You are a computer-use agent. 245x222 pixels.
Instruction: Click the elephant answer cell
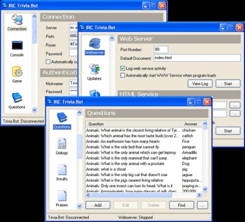[x=189, y=158]
